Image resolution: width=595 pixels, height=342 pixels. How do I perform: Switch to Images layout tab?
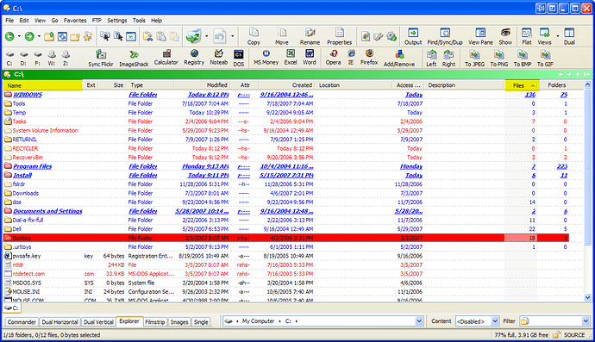coord(179,322)
